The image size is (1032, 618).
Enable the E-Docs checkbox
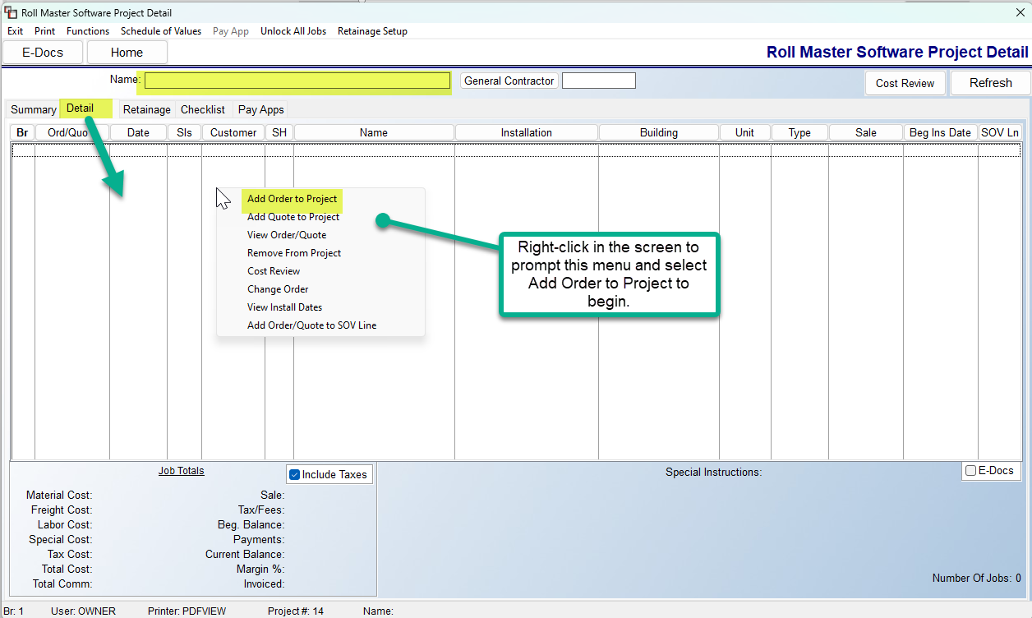[971, 471]
